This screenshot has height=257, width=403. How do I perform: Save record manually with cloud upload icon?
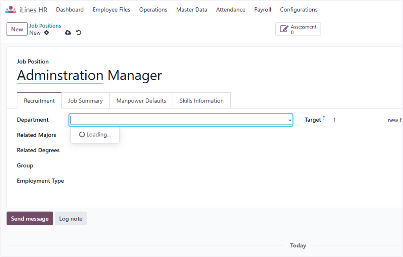[x=68, y=33]
